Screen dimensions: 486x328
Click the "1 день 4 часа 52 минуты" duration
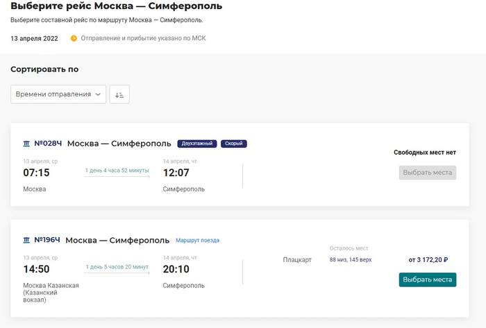tap(117, 170)
